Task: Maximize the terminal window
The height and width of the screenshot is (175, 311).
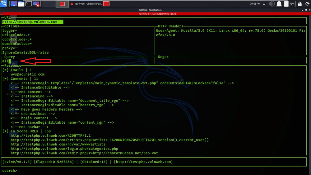Action: click(x=306, y=10)
